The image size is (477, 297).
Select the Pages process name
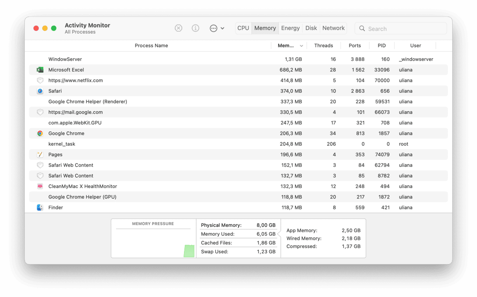pos(55,155)
